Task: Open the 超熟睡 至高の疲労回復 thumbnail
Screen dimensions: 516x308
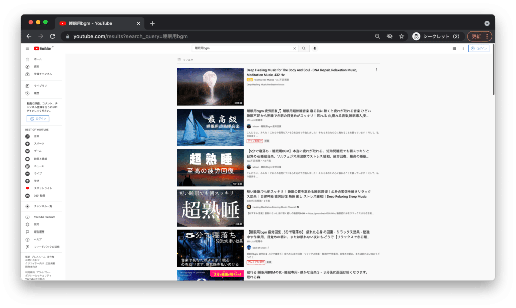Action: (x=210, y=168)
